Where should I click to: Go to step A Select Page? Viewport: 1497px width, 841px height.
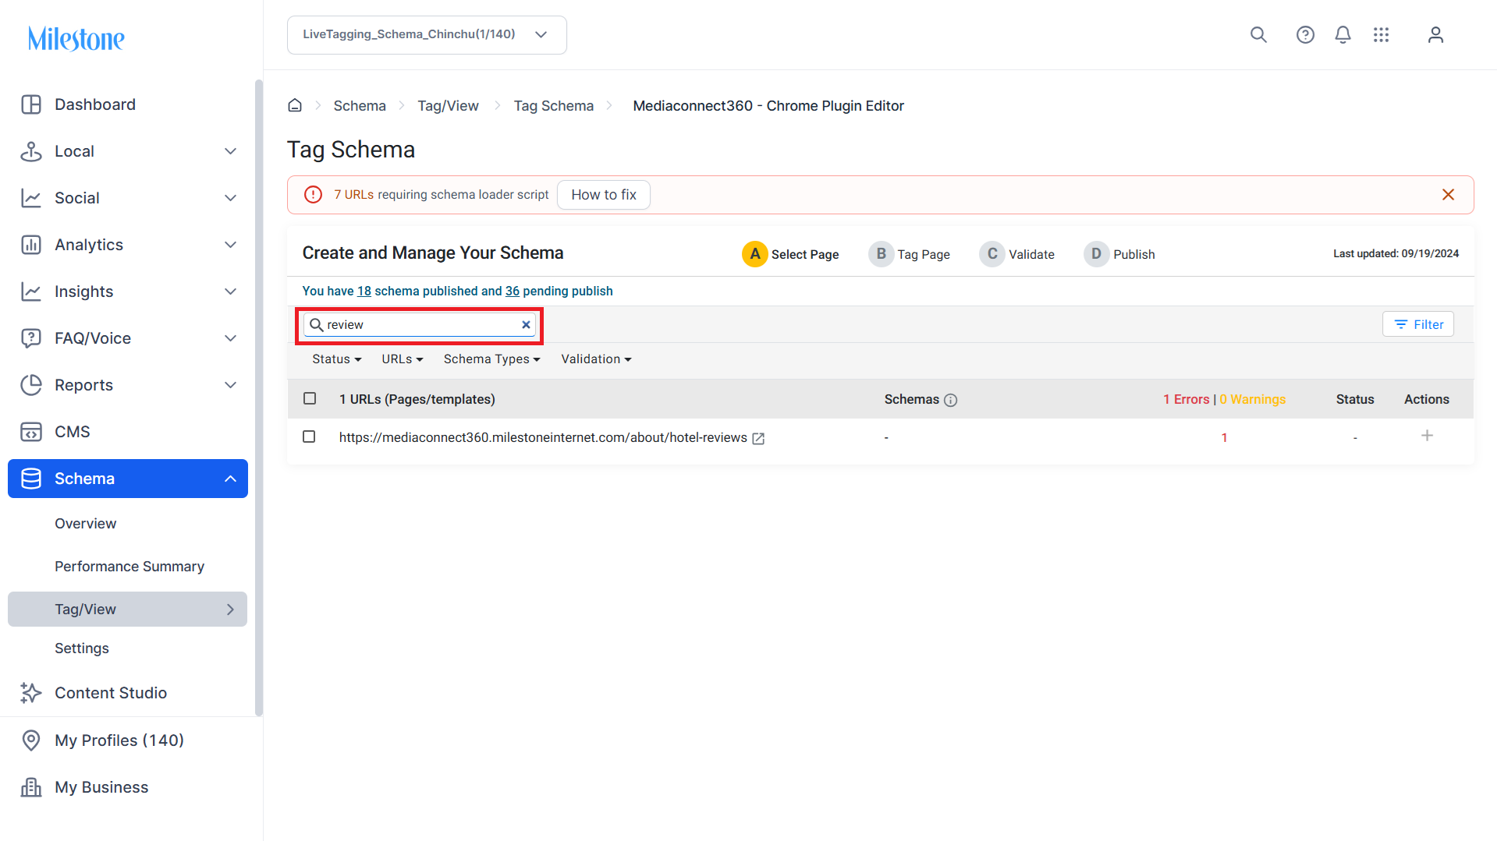click(x=790, y=254)
